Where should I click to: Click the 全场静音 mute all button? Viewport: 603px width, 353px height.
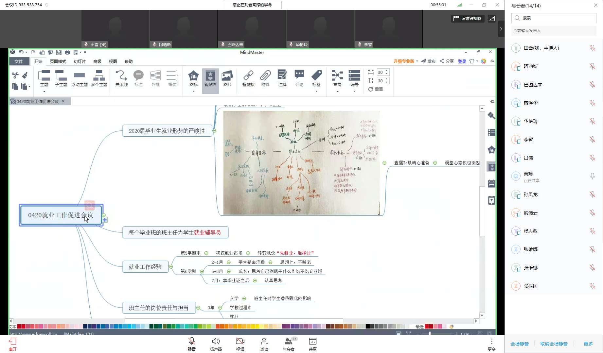(x=520, y=344)
